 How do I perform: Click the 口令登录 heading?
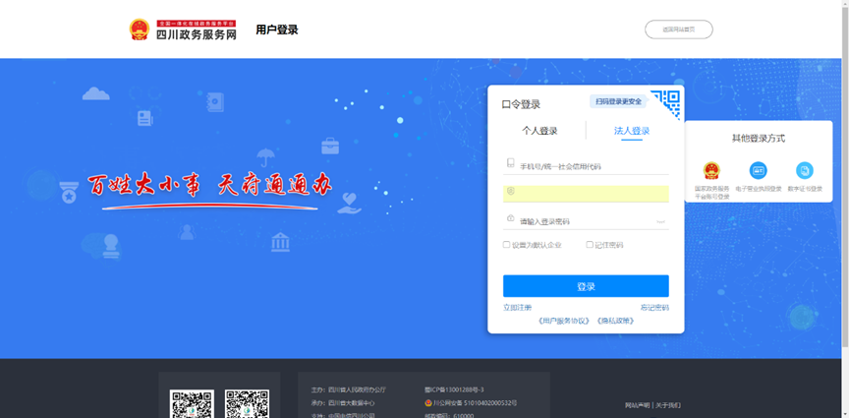(x=521, y=104)
